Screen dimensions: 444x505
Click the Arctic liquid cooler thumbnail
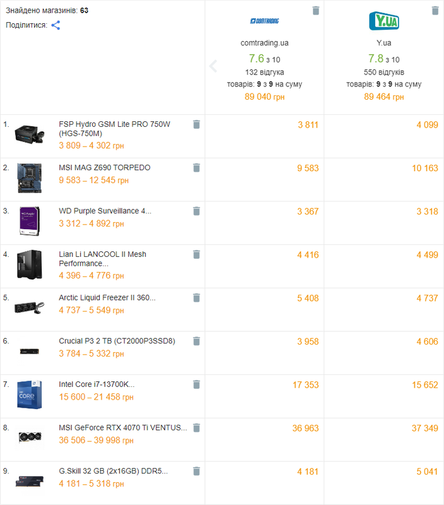(29, 307)
